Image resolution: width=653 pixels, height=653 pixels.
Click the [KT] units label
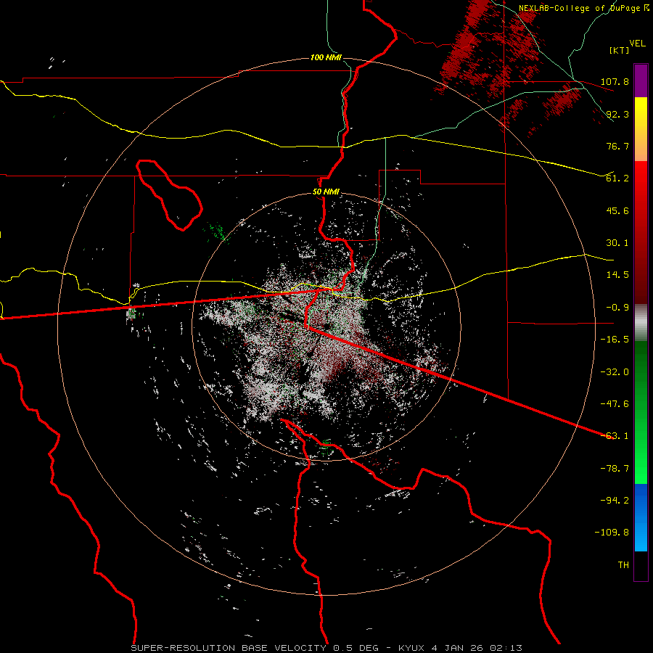coord(620,50)
